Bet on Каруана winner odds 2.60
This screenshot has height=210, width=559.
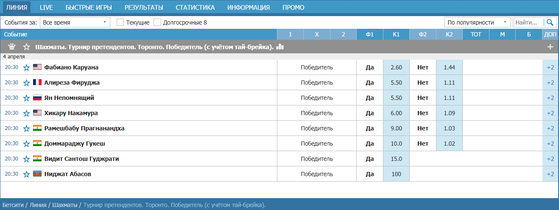[396, 67]
